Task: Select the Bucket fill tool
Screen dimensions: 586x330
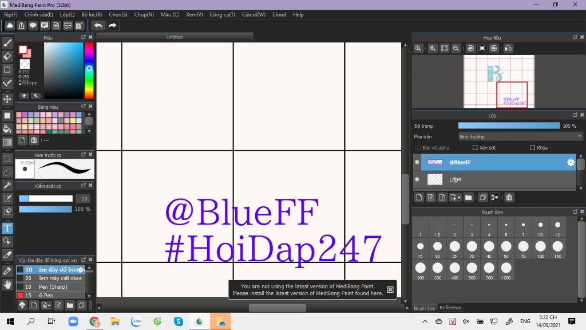Action: coord(7,129)
